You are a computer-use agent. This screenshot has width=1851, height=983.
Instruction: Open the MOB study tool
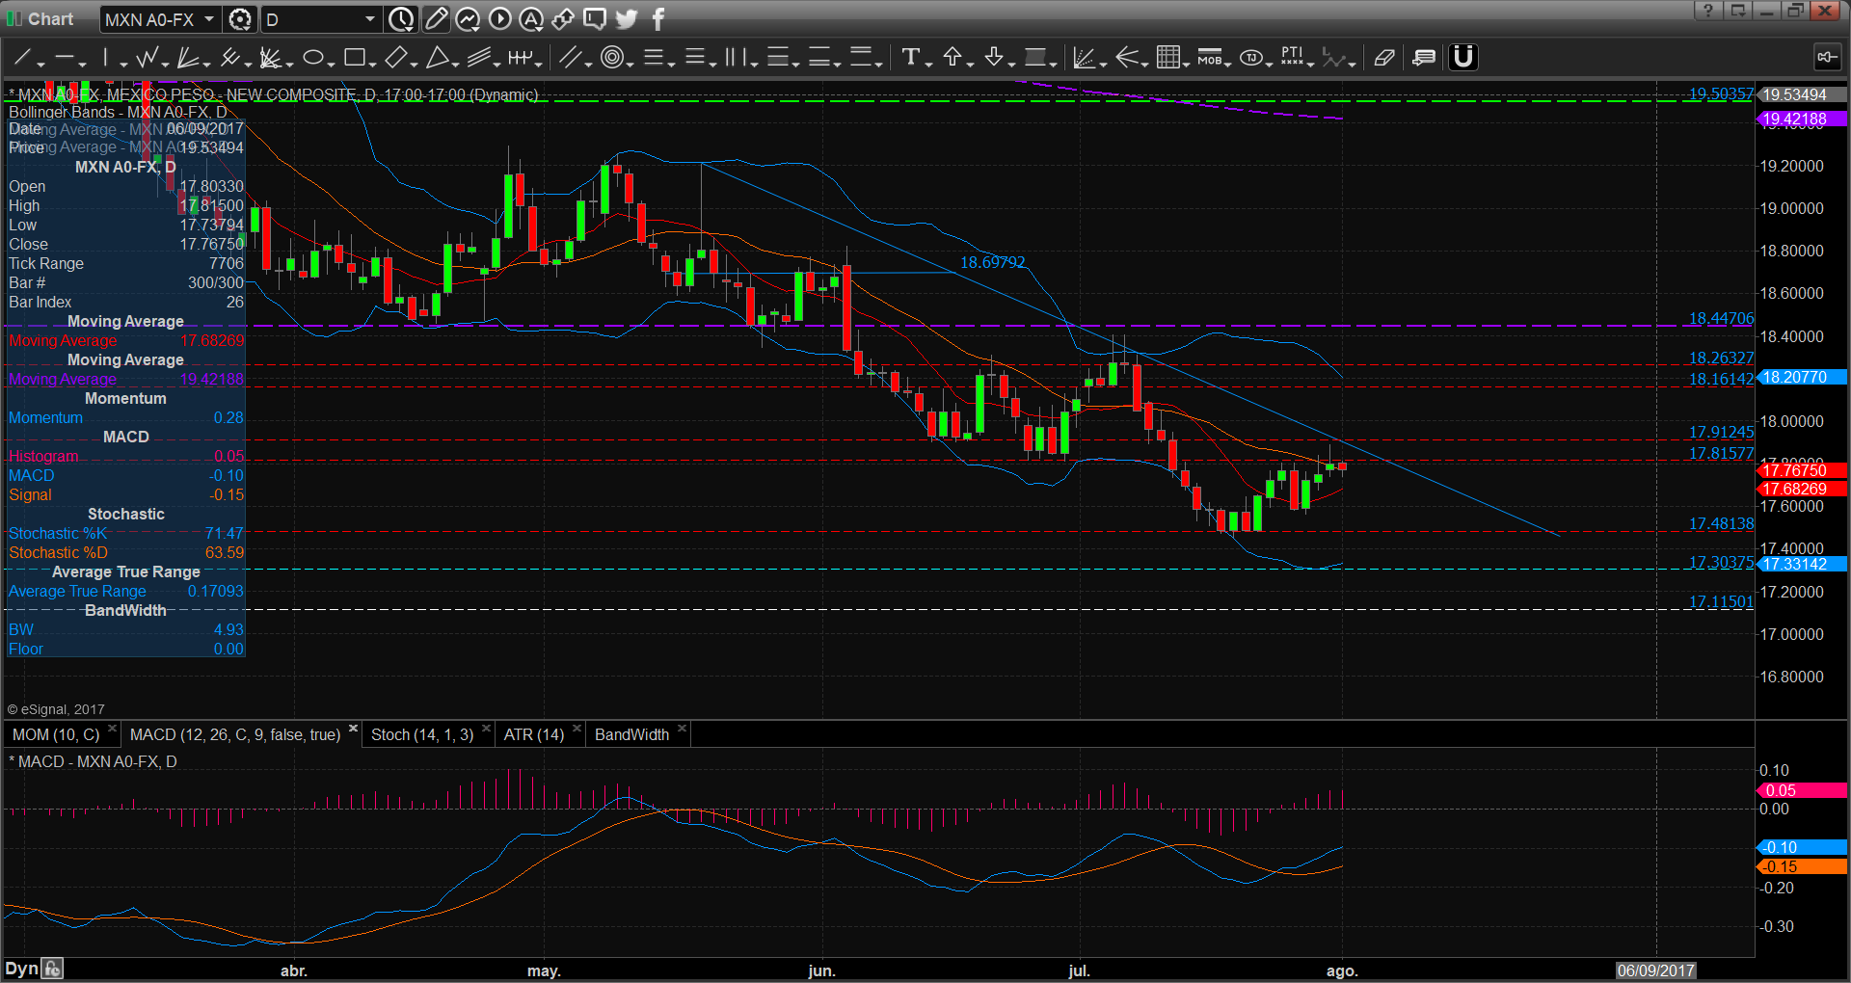click(1209, 58)
